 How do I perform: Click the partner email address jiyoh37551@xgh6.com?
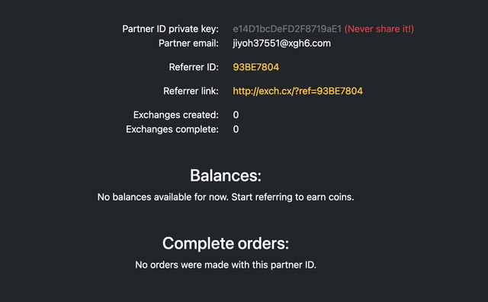coord(281,43)
